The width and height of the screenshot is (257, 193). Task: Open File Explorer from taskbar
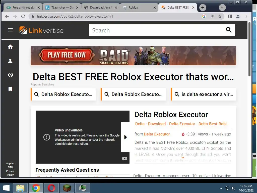(20, 188)
